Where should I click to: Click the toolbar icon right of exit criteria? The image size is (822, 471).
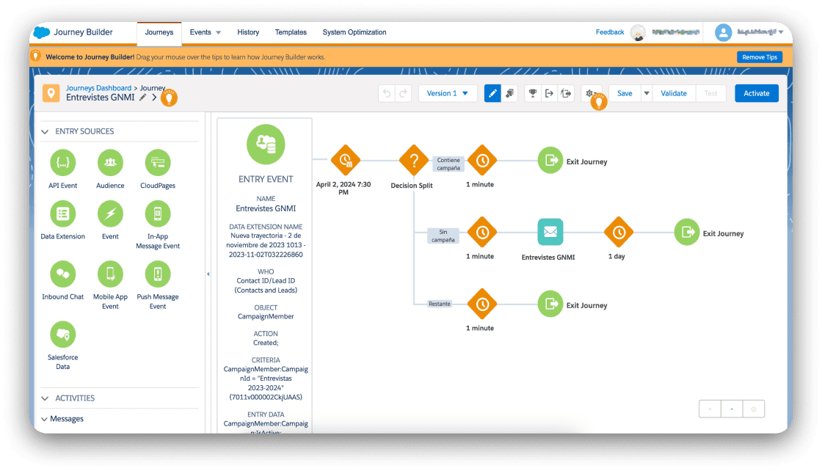pos(566,93)
